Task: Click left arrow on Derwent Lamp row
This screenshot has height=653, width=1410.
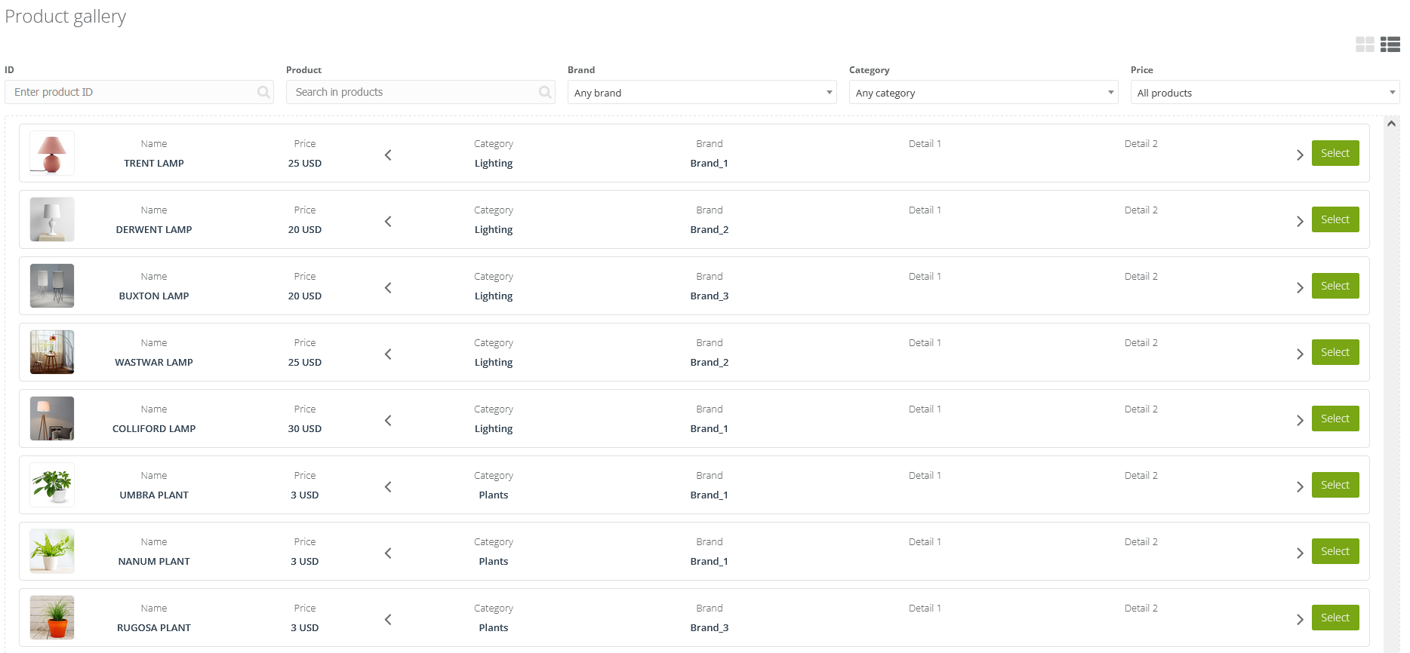Action: pyautogui.click(x=388, y=221)
